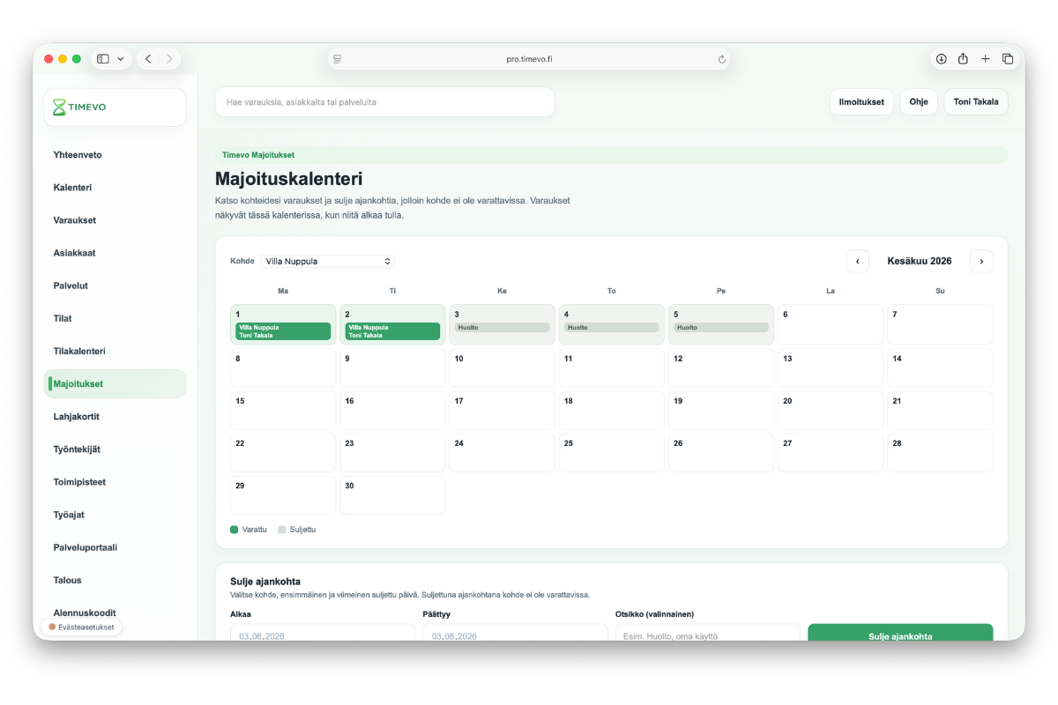Viewport: 1058px width, 705px height.
Task: Advance to next month from Kesäkuu 2026
Action: click(x=981, y=262)
